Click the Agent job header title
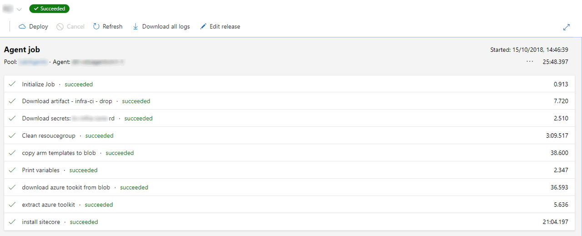The image size is (582, 236). coord(22,50)
